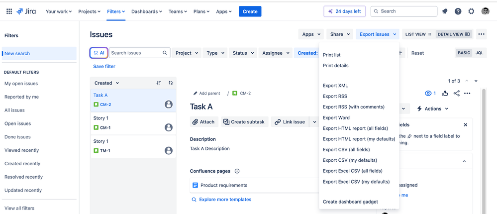Switch the search mode to JQL
This screenshot has height=214, width=497.
480,53
